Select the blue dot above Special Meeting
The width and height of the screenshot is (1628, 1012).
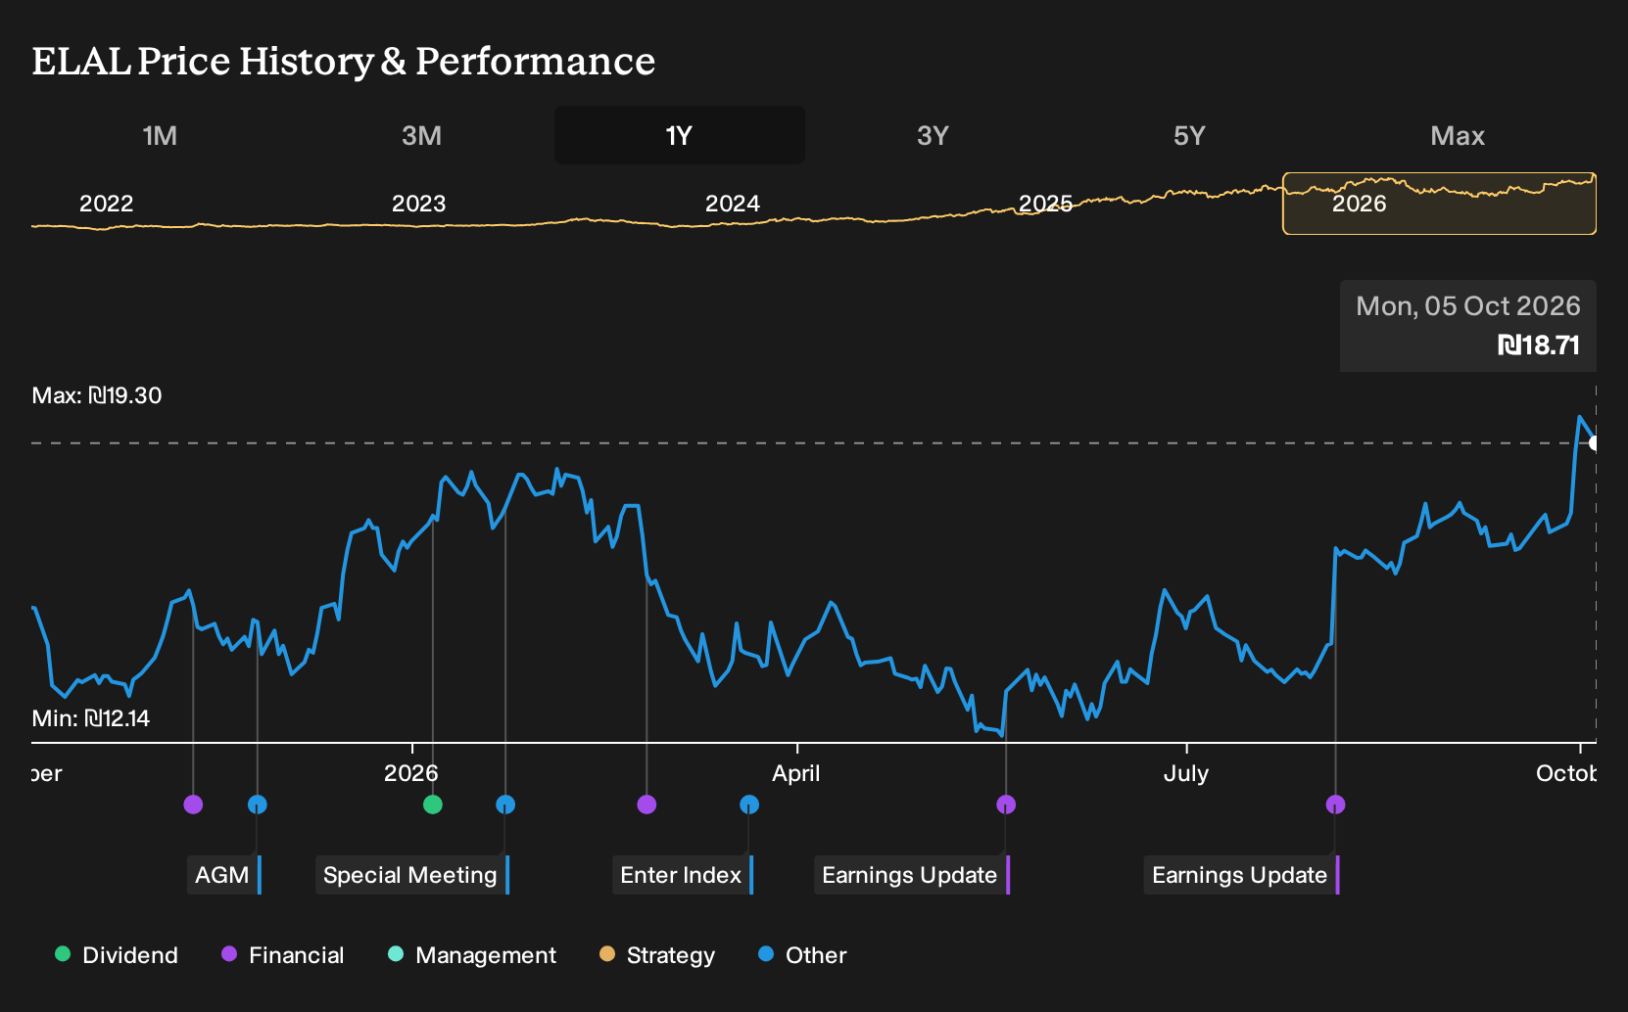505,805
